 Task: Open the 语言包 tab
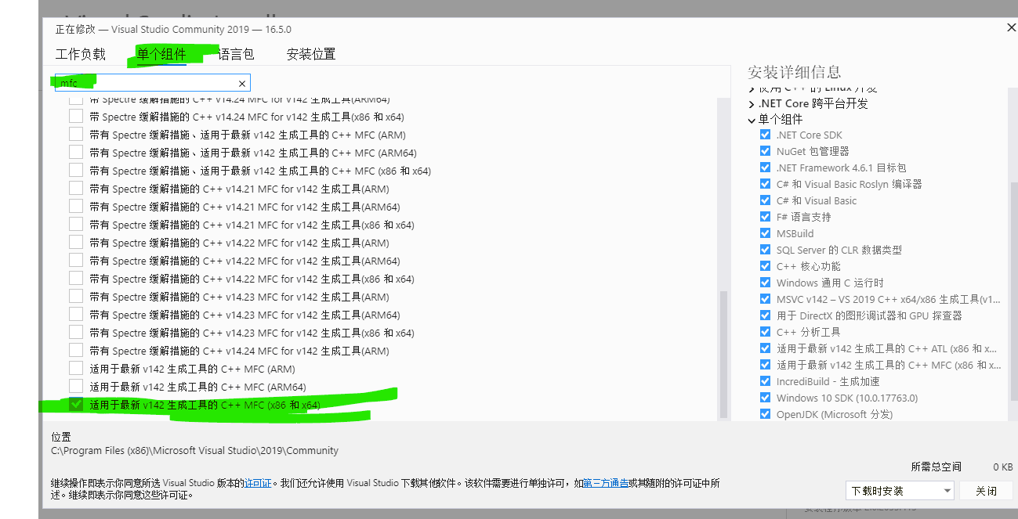[x=236, y=54]
